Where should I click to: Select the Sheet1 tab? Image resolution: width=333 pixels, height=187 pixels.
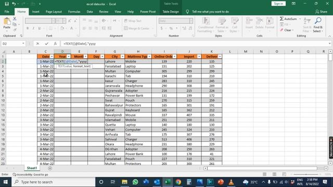click(x=32, y=168)
